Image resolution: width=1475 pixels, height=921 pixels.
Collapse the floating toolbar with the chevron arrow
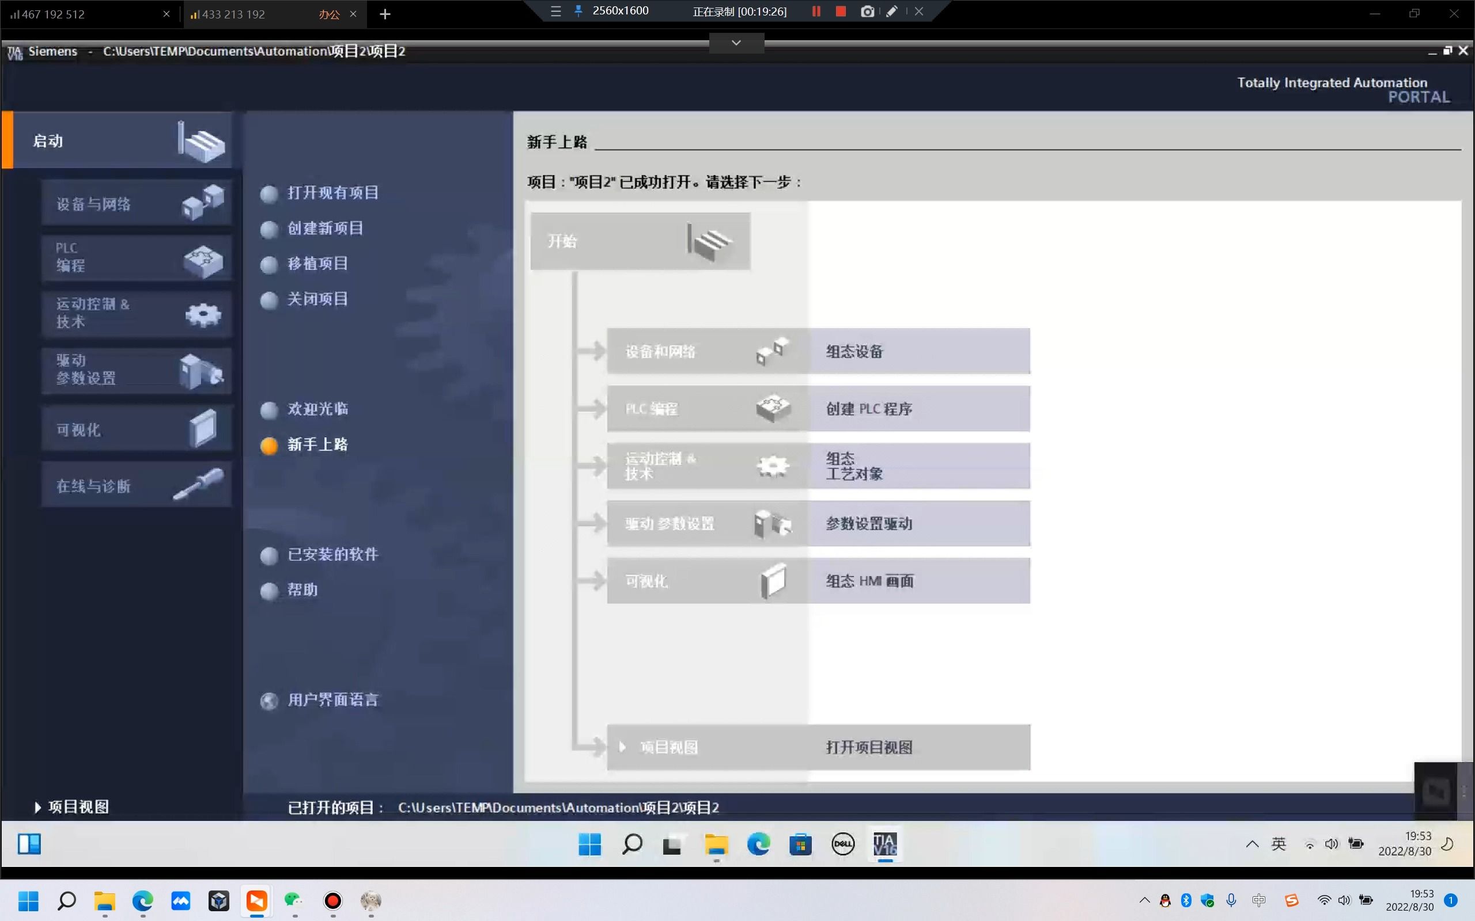pyautogui.click(x=736, y=42)
